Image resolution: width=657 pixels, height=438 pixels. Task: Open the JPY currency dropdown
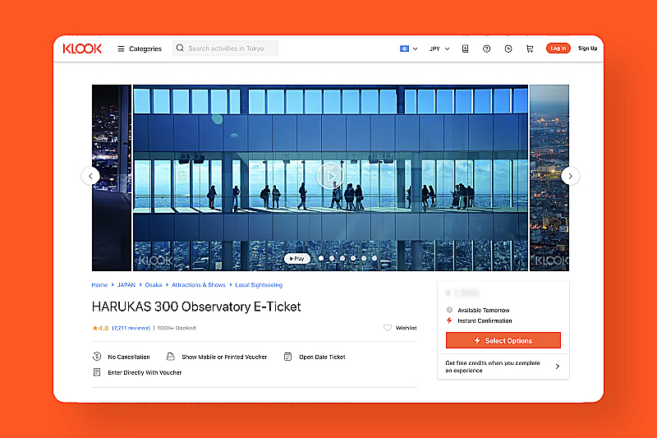pyautogui.click(x=439, y=48)
